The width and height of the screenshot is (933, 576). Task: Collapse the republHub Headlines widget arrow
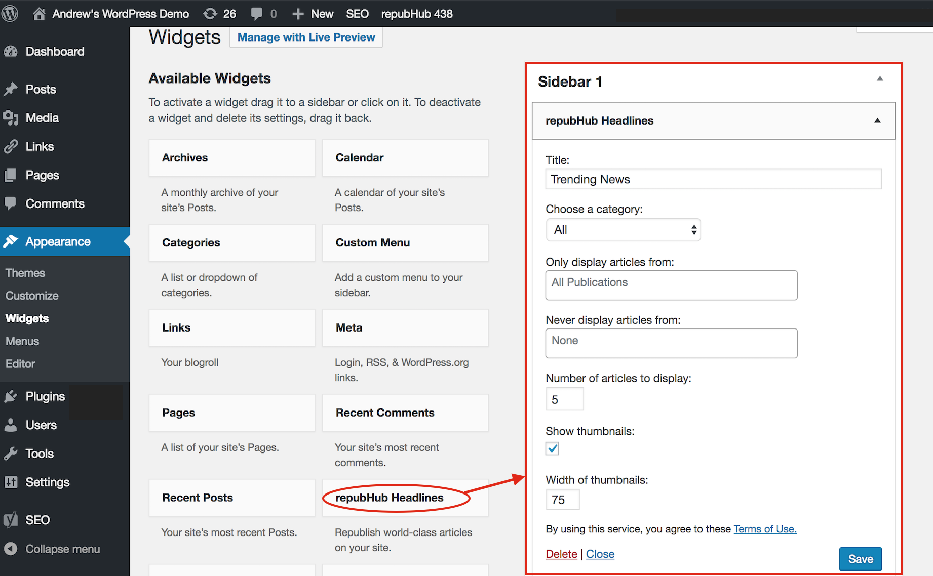[877, 120]
